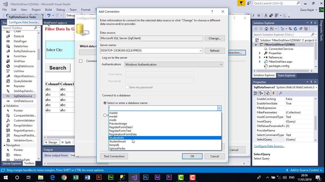Open the database name dropdown arrow

tap(219, 108)
